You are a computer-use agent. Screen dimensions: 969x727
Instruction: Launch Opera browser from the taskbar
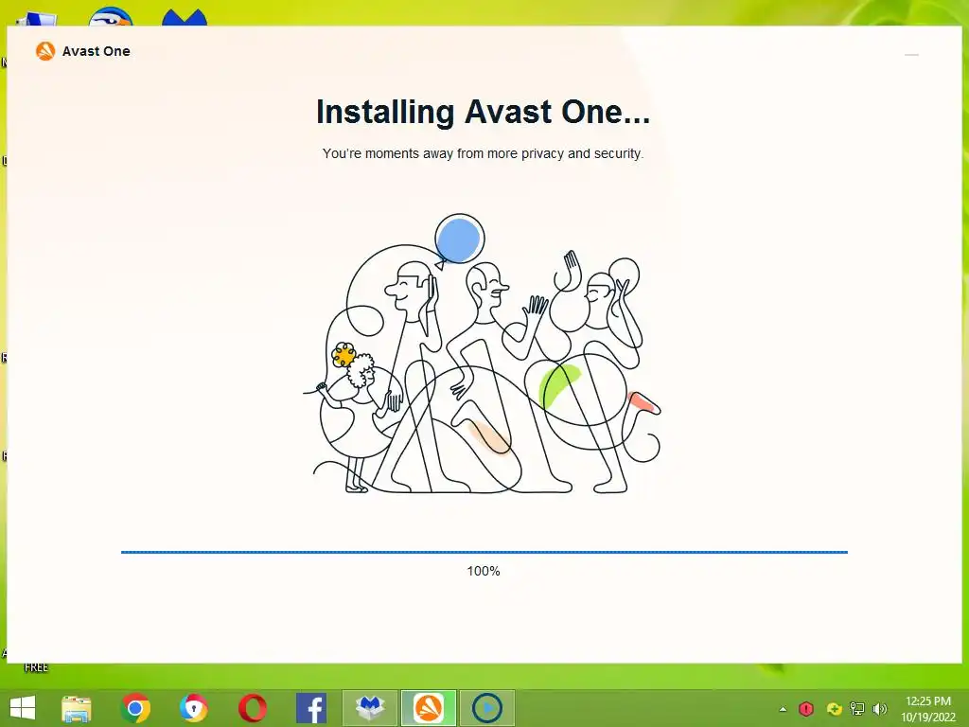[x=252, y=708]
